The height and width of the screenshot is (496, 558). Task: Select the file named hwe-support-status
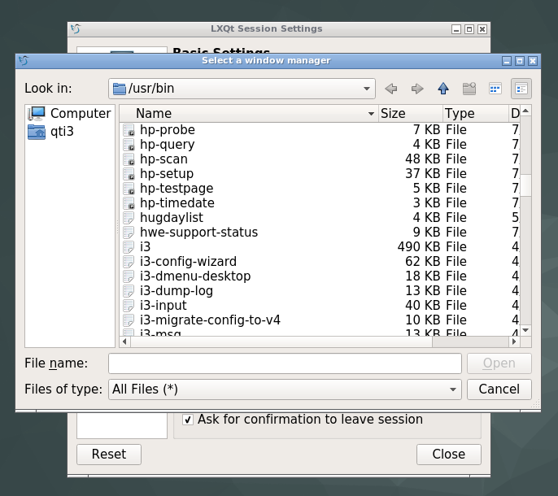pos(199,232)
